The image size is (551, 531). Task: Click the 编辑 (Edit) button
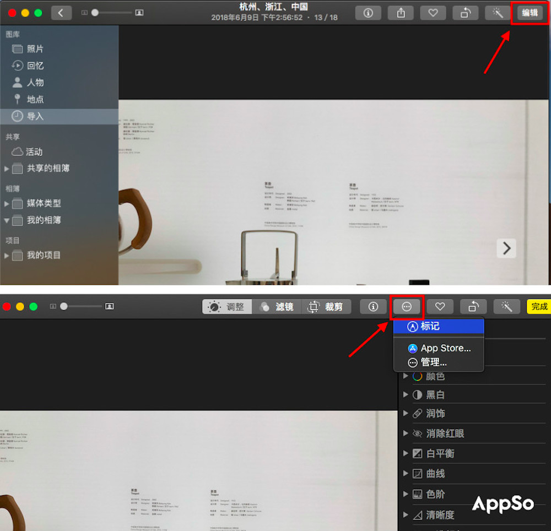(x=530, y=13)
